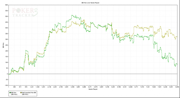Screen dimensions: 180x98
Task: Click the 150 y-axis label
Action: tap(6, 57)
